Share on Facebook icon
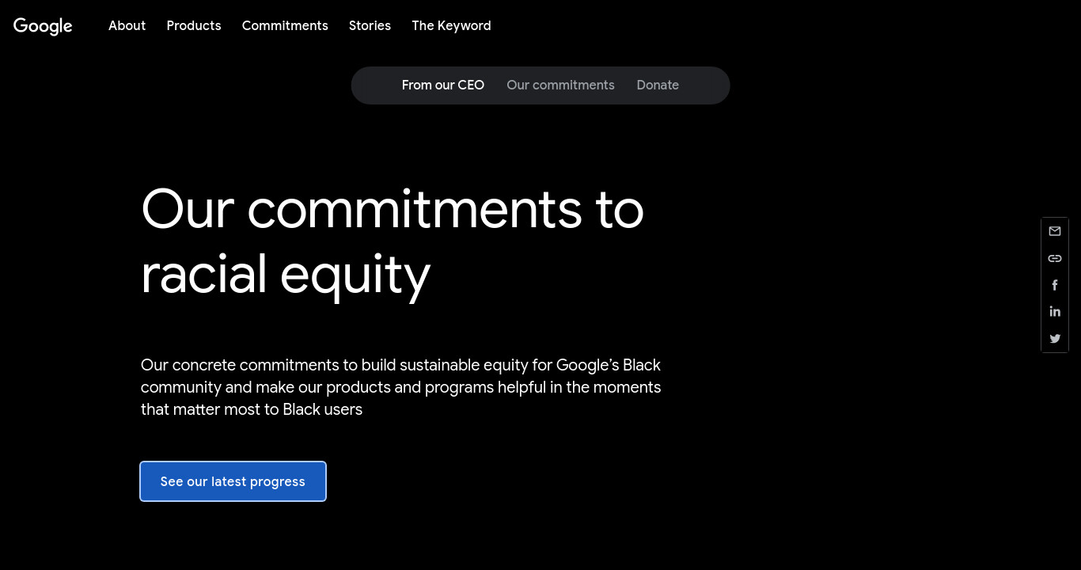This screenshot has width=1081, height=570. [x=1055, y=285]
